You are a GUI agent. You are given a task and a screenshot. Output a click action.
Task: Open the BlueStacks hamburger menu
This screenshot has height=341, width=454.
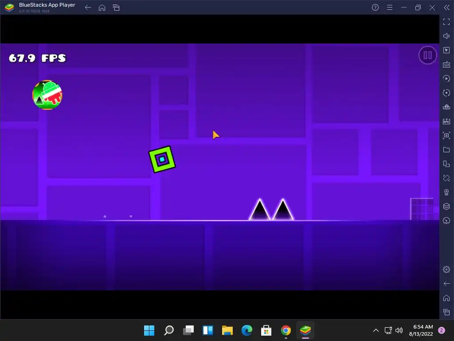click(x=390, y=8)
